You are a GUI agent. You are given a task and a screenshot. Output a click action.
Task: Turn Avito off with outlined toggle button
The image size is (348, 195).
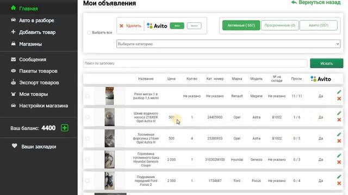pos(194,26)
